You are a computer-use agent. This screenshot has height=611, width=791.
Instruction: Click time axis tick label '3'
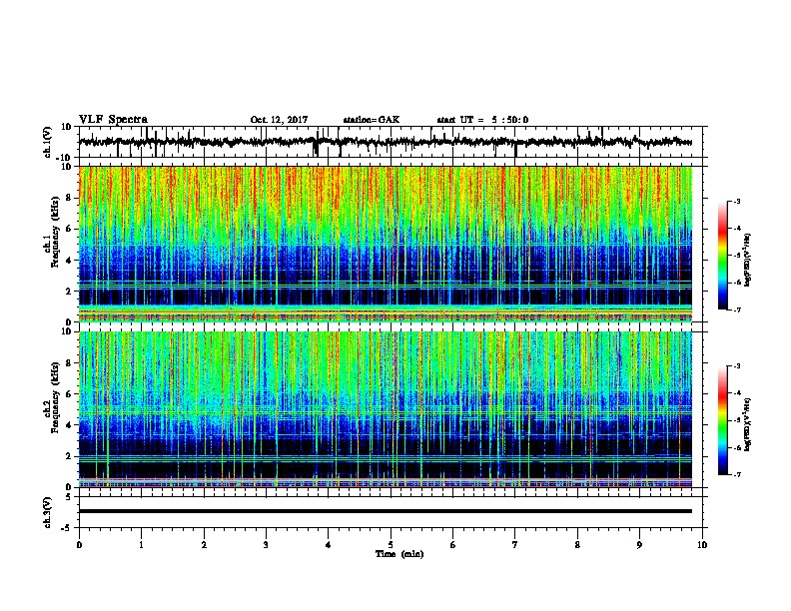[x=266, y=545]
